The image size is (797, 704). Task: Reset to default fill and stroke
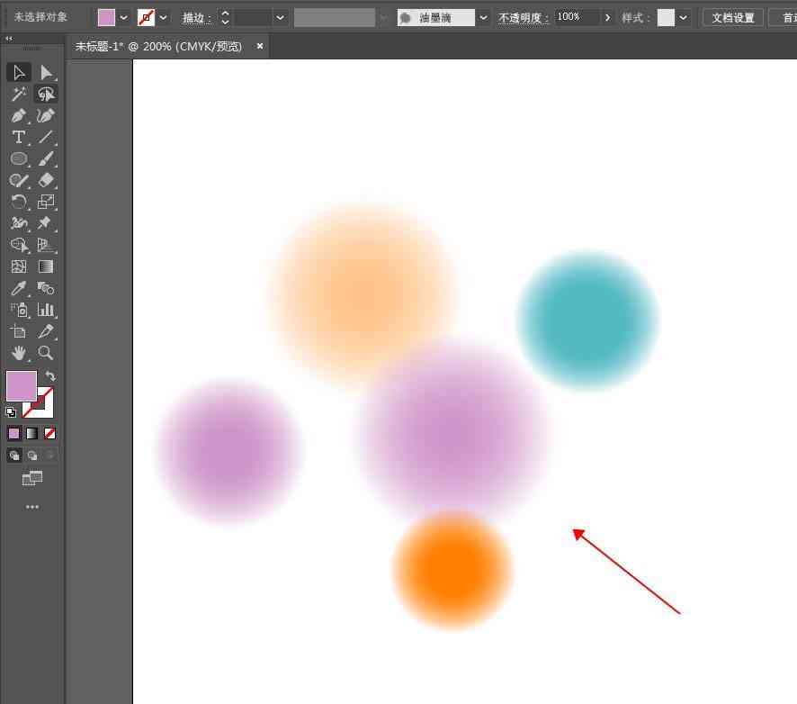11,411
